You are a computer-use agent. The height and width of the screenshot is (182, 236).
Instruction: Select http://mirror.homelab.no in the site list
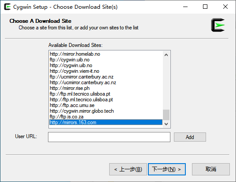coord(106,54)
